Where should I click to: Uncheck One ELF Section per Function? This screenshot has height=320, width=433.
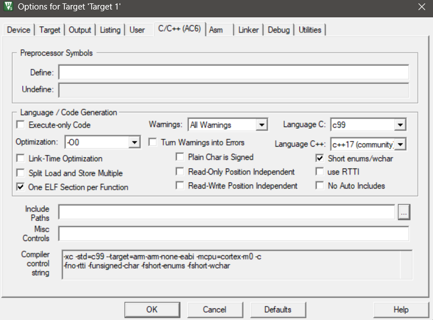21,187
